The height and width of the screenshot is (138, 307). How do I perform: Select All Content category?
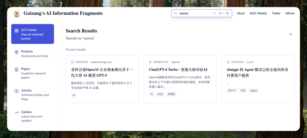32,34
